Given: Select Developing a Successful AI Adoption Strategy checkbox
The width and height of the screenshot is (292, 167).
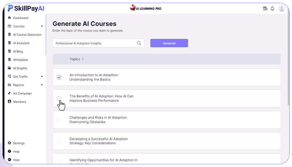Looking at the screenshot, I should tap(59, 141).
